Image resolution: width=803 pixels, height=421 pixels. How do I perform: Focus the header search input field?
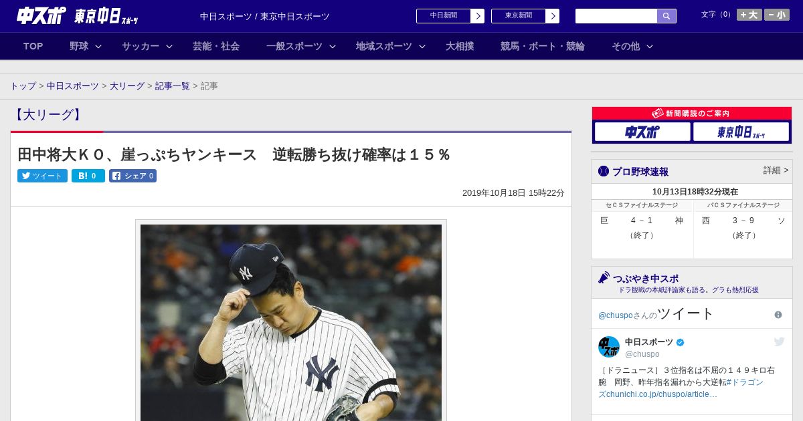[x=616, y=16]
